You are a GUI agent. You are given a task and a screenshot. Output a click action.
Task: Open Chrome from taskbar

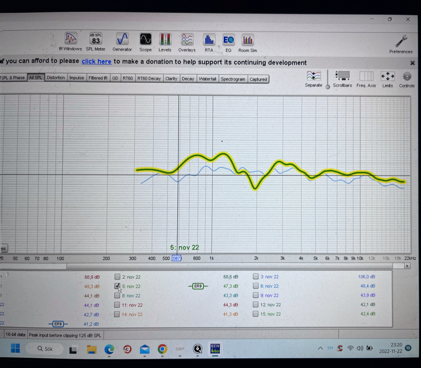pyautogui.click(x=162, y=349)
